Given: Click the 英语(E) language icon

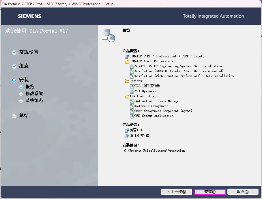Looking at the screenshot, I should (x=127, y=130).
